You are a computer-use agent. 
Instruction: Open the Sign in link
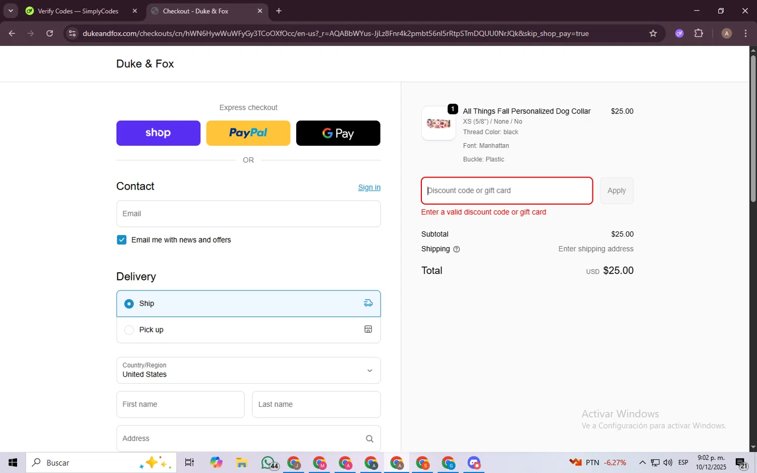click(x=369, y=187)
